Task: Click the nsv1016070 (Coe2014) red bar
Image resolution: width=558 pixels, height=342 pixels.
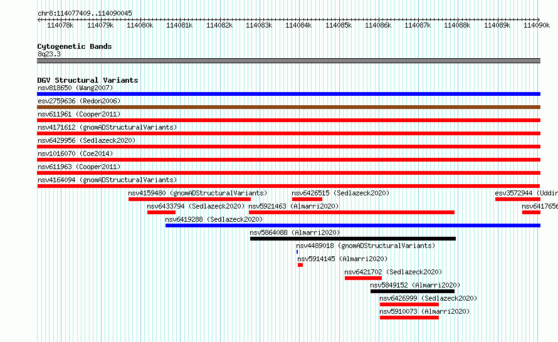Action: pyautogui.click(x=288, y=160)
